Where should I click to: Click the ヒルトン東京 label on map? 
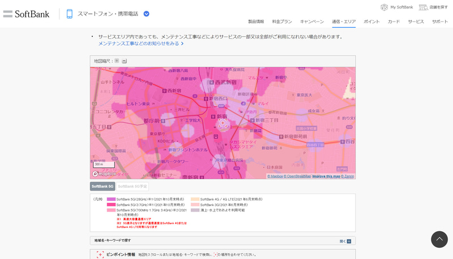(x=138, y=103)
